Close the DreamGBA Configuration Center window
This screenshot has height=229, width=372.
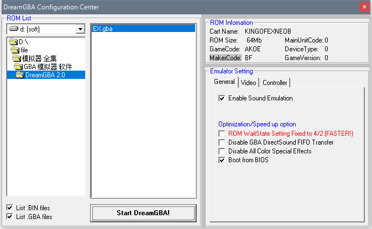[x=364, y=7]
